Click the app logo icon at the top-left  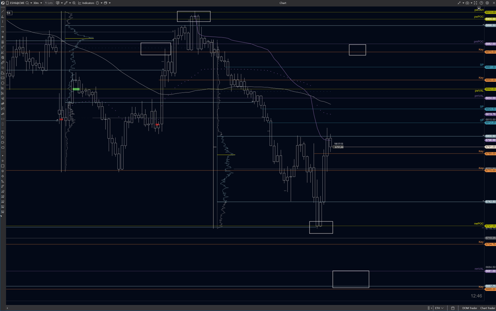pyautogui.click(x=3, y=3)
